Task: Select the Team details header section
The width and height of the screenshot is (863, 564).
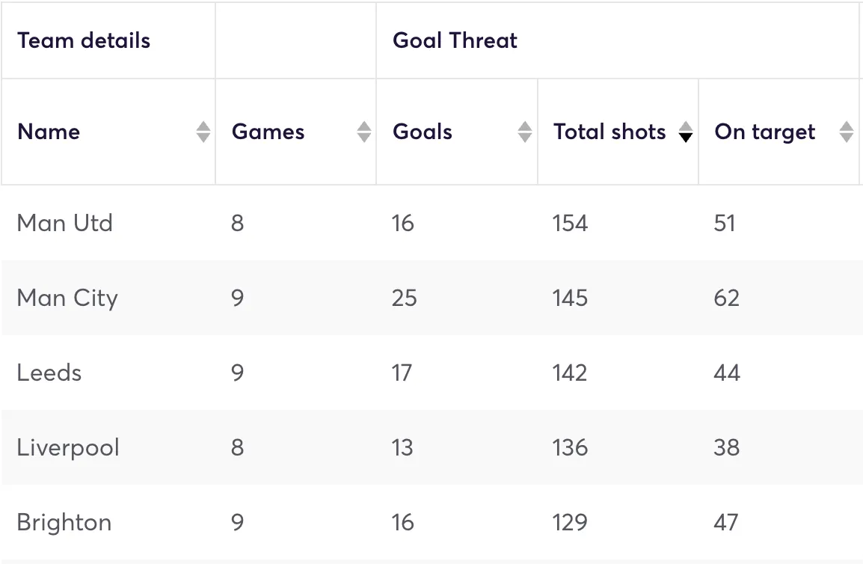Action: 83,41
